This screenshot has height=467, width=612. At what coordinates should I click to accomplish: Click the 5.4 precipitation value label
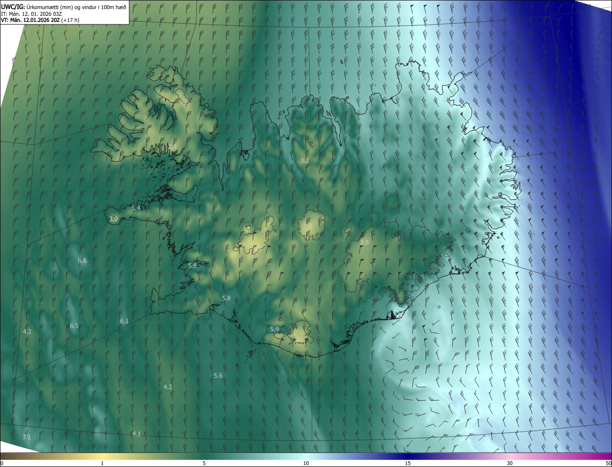tap(136, 208)
